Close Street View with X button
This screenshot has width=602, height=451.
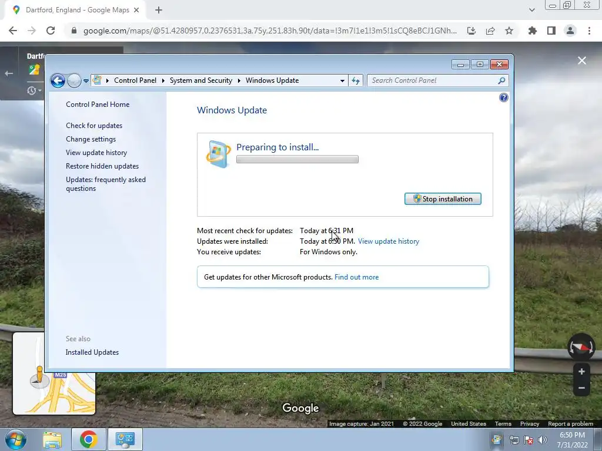[x=582, y=60]
